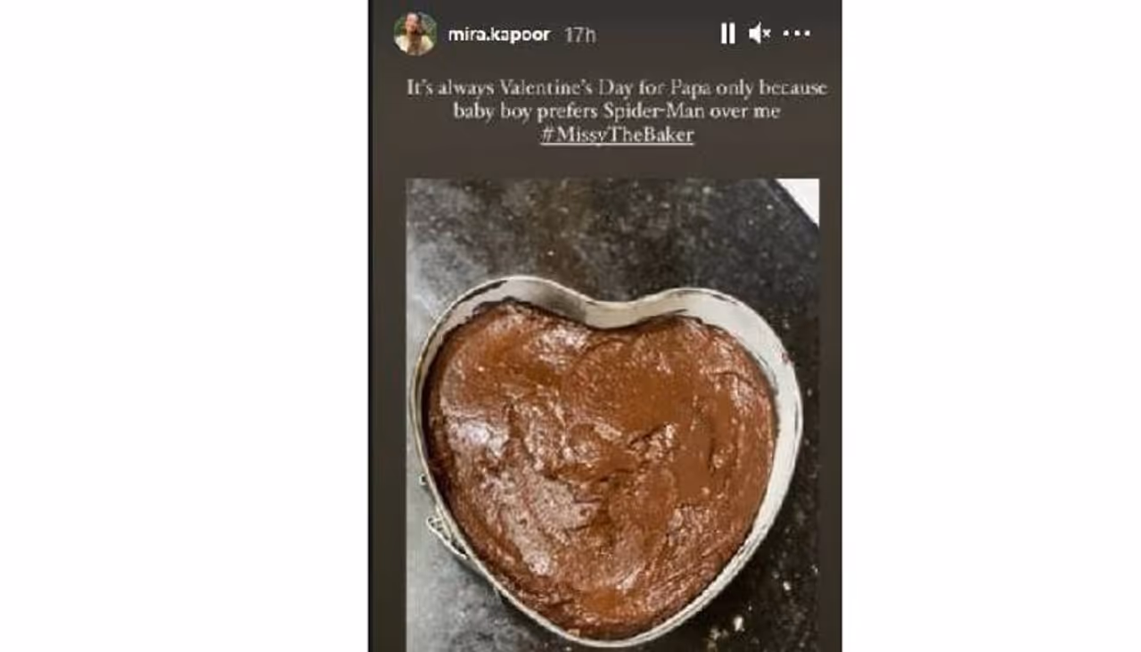Open the #MissyTheBaker hashtag
This screenshot has width=1141, height=652.
617,136
